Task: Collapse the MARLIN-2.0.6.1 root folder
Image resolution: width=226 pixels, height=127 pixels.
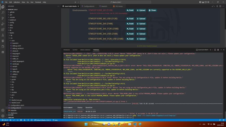Action: click(34, 10)
